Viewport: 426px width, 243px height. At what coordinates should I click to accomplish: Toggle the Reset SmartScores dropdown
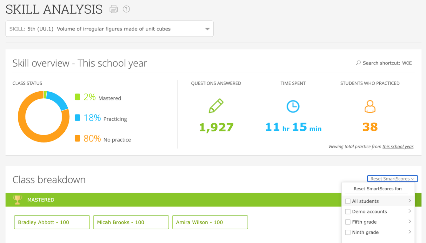point(392,179)
